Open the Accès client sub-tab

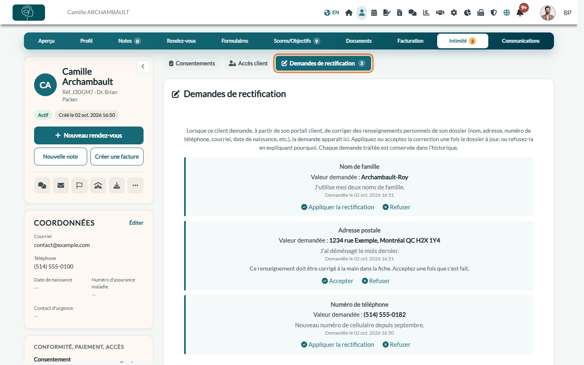click(248, 63)
